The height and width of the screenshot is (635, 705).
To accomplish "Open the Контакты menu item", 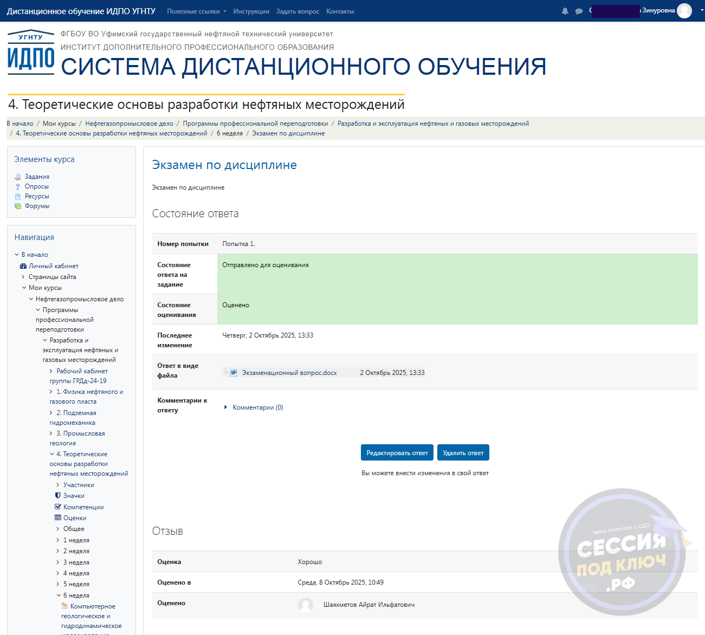I will [340, 11].
